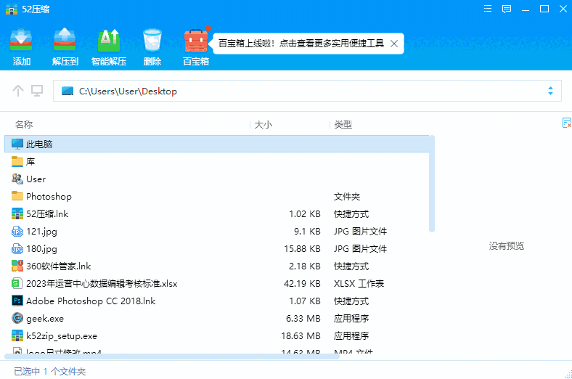This screenshot has width=572, height=379.
Task: Select the User row
Action: 217,179
